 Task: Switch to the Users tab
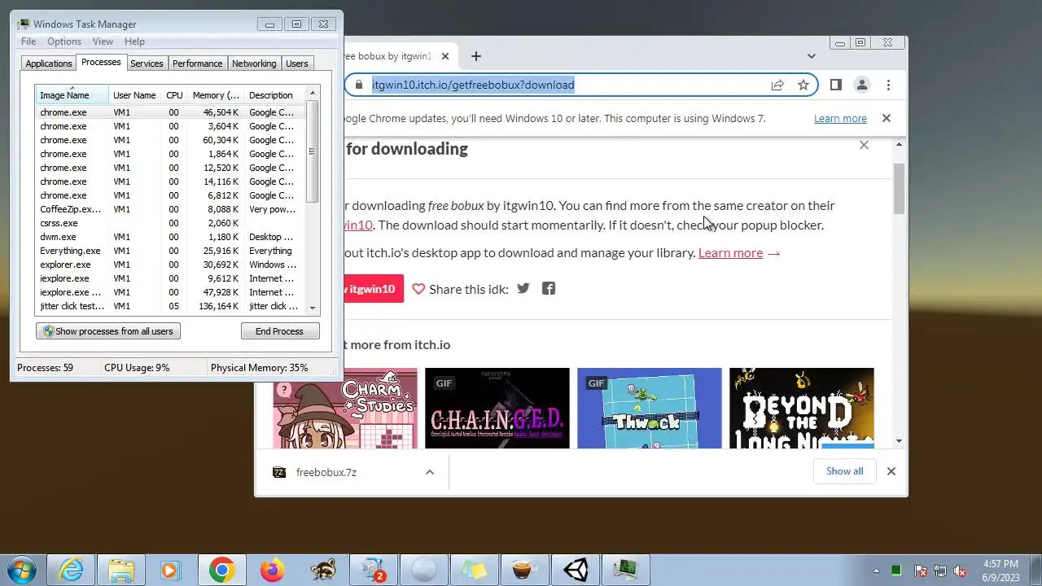[297, 63]
